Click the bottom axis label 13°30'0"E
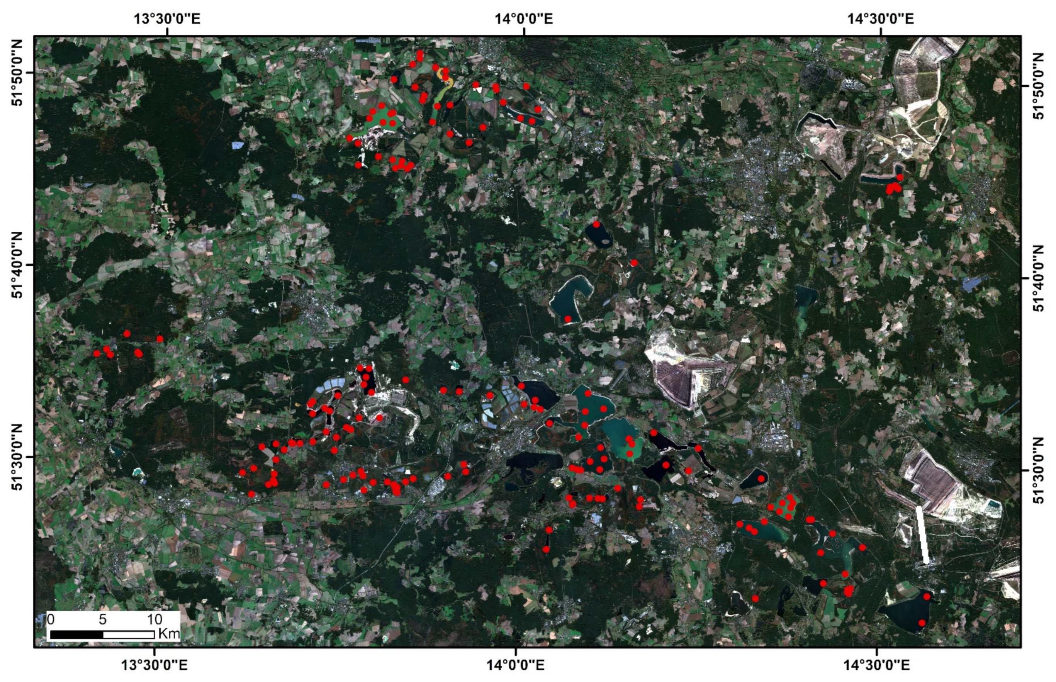The width and height of the screenshot is (1056, 682). 154,665
